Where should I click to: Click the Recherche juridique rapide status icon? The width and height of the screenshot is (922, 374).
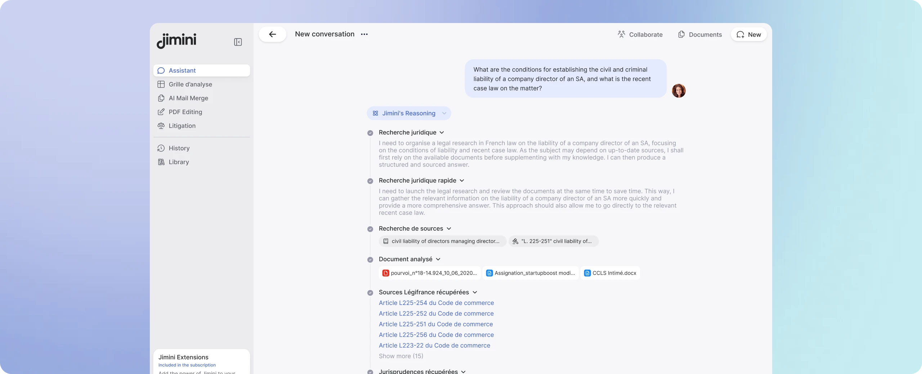click(x=370, y=181)
